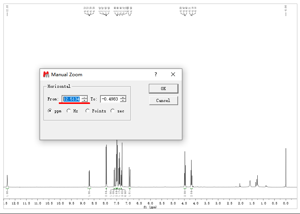Select the ppm radio button

point(50,111)
